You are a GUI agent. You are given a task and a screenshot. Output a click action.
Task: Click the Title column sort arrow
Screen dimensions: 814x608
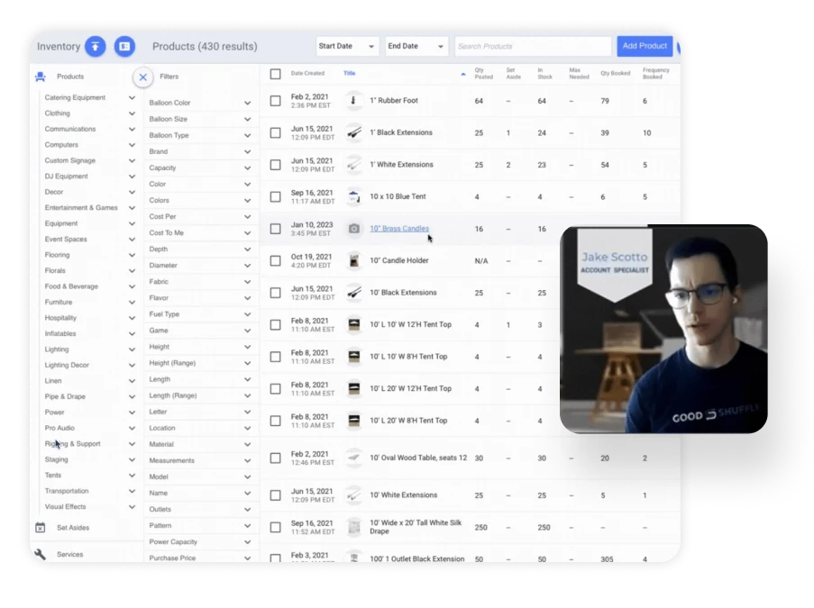(x=463, y=74)
